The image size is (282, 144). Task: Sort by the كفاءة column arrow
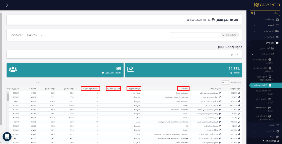[x=29, y=89]
